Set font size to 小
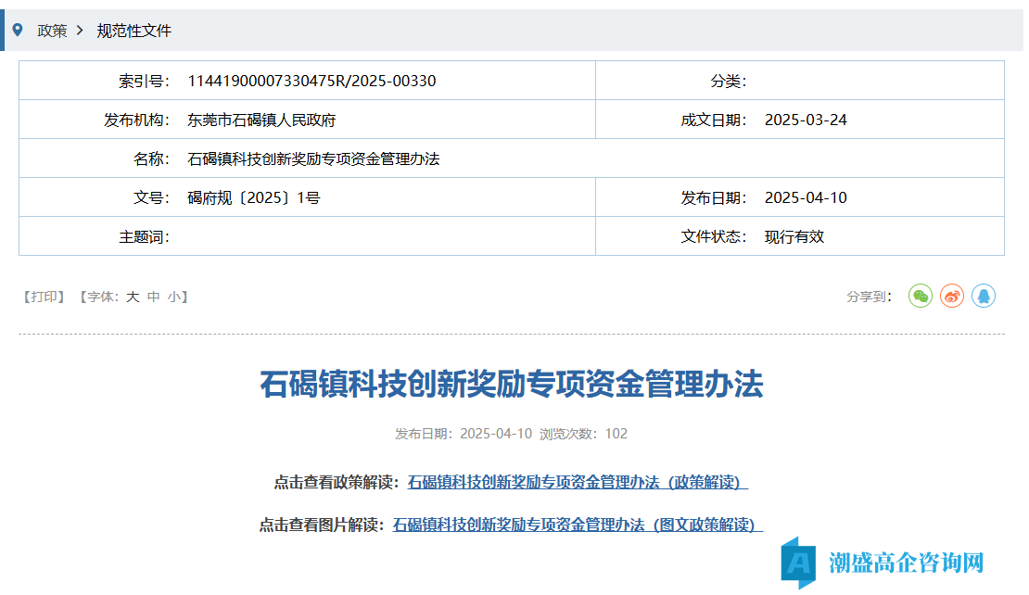 pos(174,297)
